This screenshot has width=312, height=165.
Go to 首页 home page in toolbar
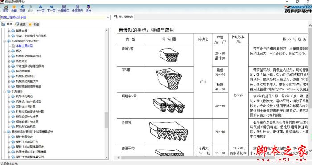pyautogui.click(x=6, y=9)
